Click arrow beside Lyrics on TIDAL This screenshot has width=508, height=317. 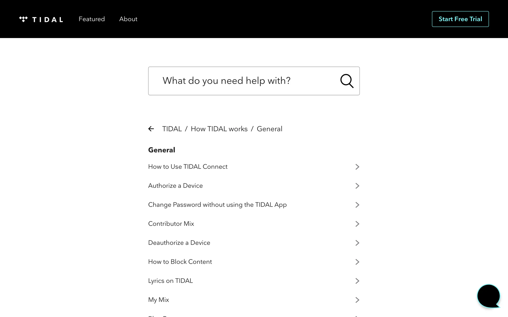tap(357, 281)
